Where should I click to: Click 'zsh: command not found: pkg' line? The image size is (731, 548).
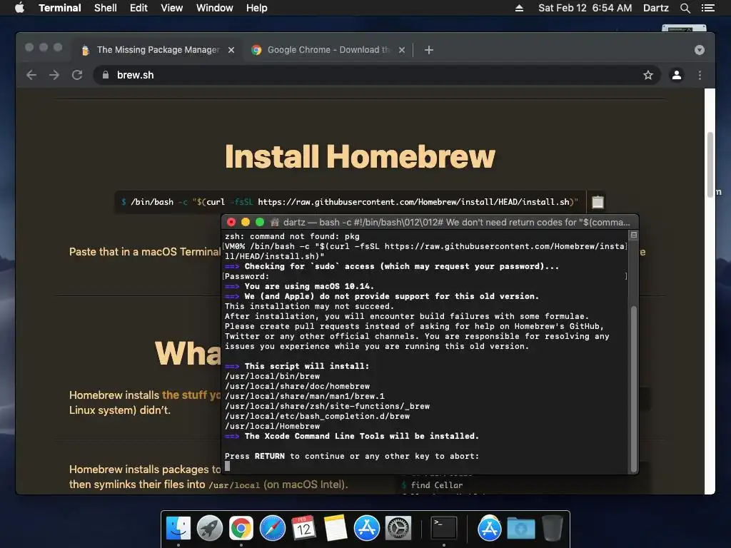(292, 236)
